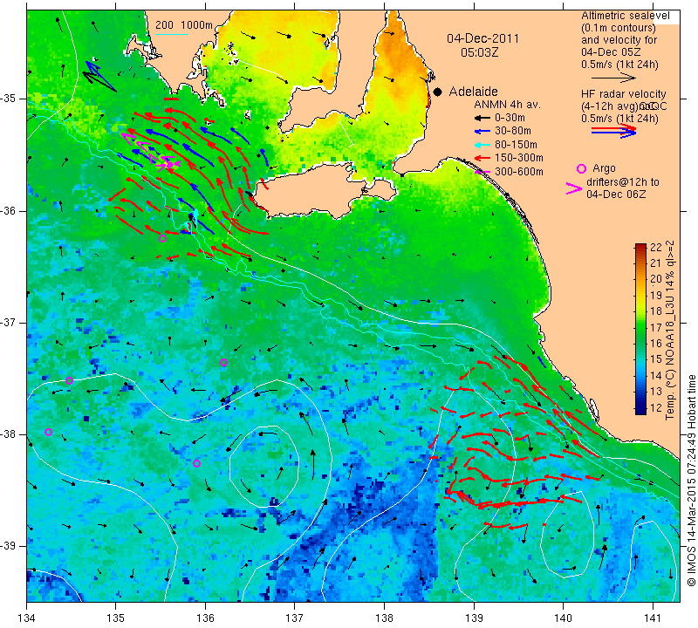Click the longitude axis label '140'
This screenshot has height=628, width=698.
click(563, 618)
